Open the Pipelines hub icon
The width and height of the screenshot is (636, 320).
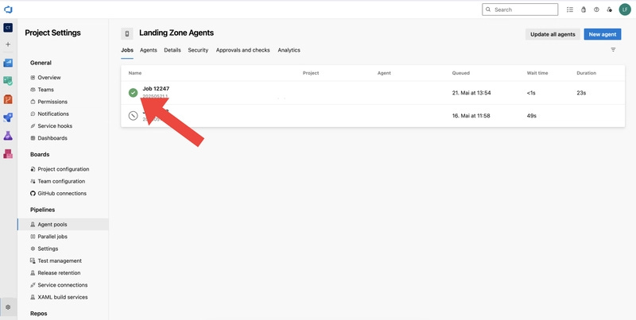click(8, 118)
